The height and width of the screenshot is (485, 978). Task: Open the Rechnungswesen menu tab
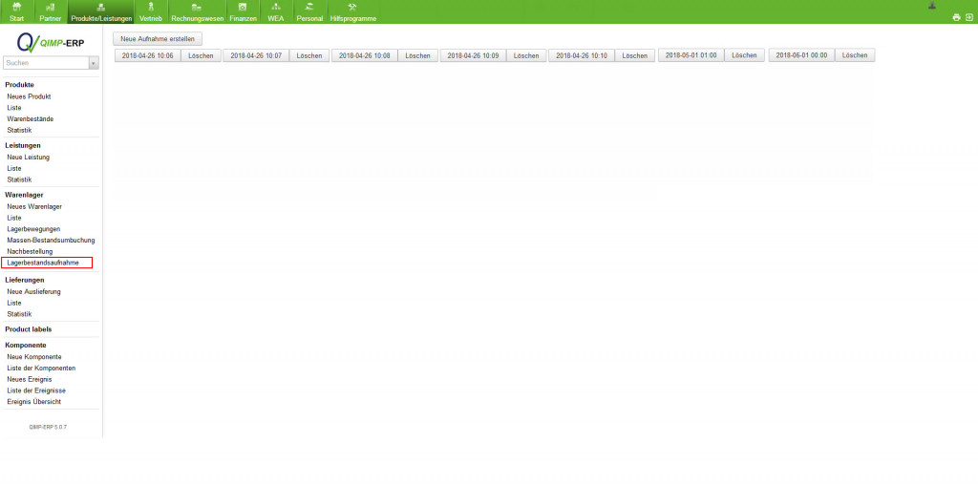(197, 11)
